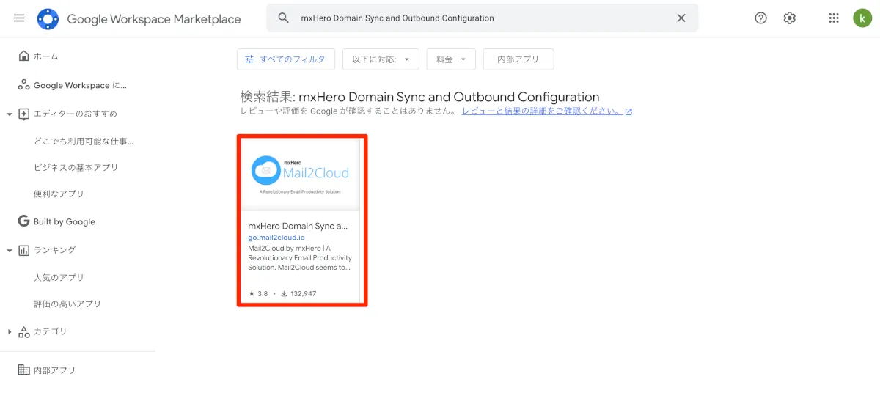Click the 内部アプリ filter button
This screenshot has width=880, height=393.
518,59
